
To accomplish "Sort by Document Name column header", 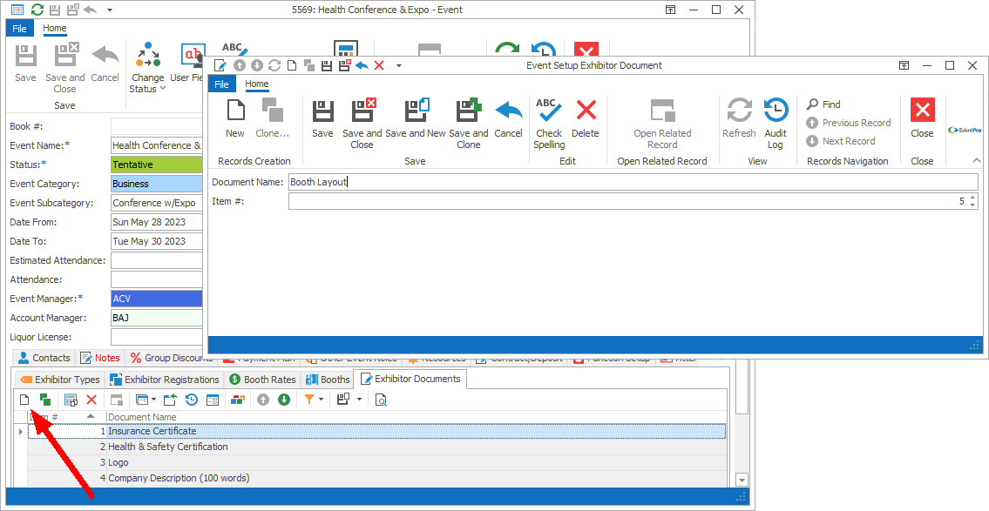I will click(x=417, y=416).
